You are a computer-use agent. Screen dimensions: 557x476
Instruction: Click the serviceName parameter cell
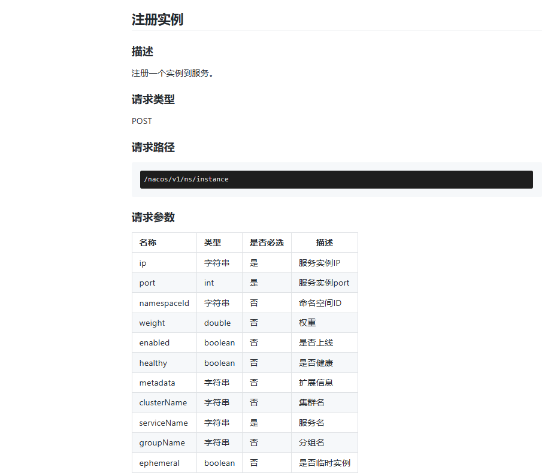(164, 423)
